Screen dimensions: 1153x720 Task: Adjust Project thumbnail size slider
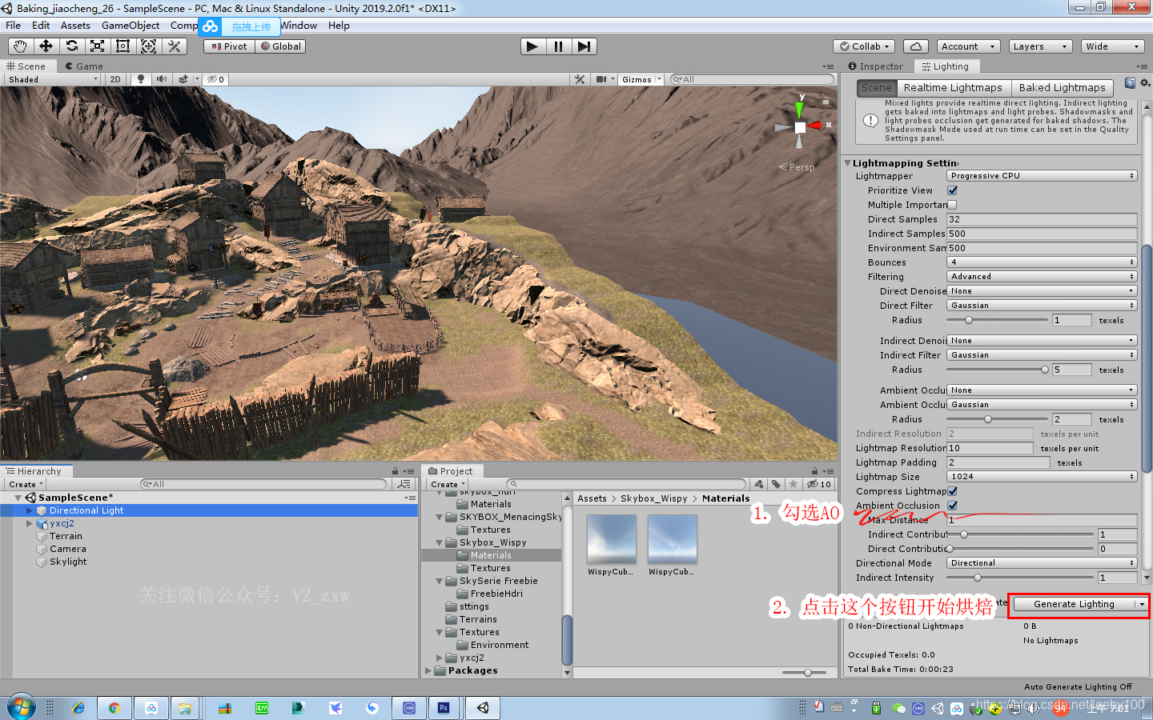point(808,673)
